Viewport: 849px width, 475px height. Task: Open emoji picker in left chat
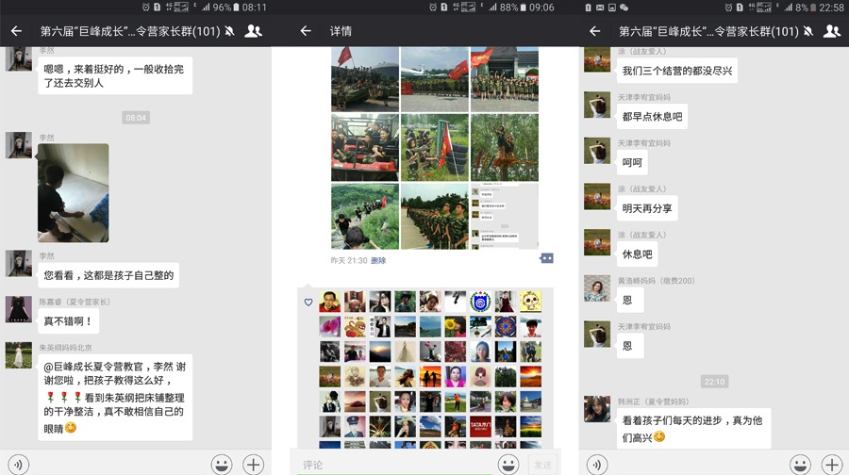pyautogui.click(x=222, y=464)
